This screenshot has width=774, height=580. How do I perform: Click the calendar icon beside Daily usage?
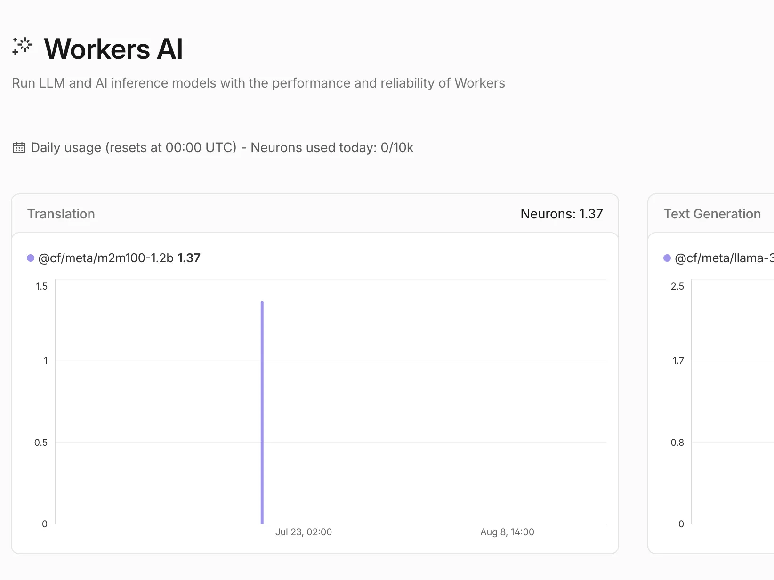click(x=19, y=148)
